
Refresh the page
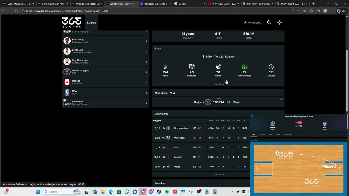click(17, 11)
